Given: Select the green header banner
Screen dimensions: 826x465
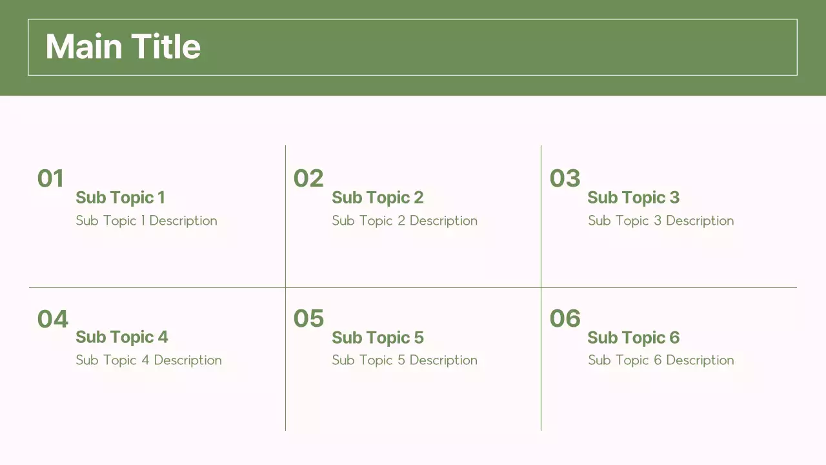Looking at the screenshot, I should click(413, 88).
